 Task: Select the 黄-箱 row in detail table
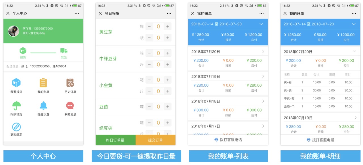(x=320, y=82)
